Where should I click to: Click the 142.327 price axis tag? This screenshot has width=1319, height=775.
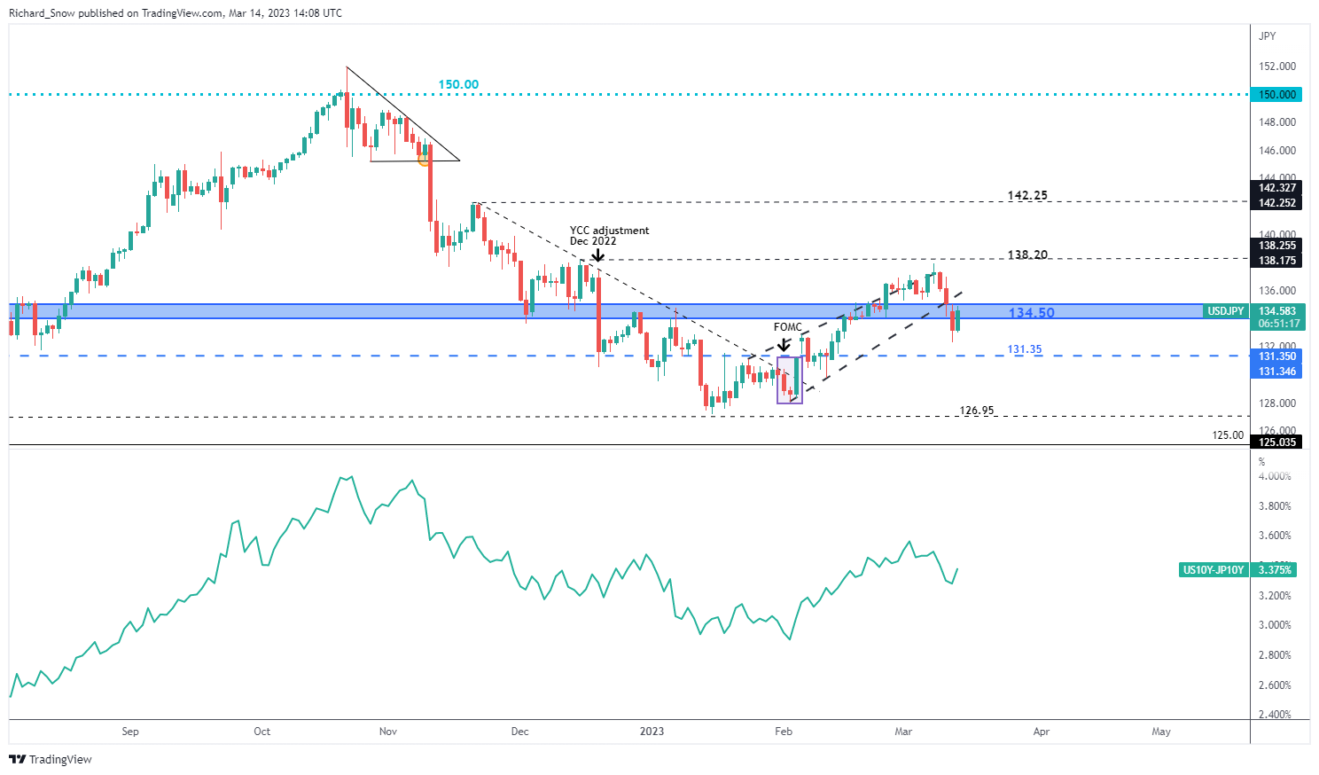(1276, 188)
